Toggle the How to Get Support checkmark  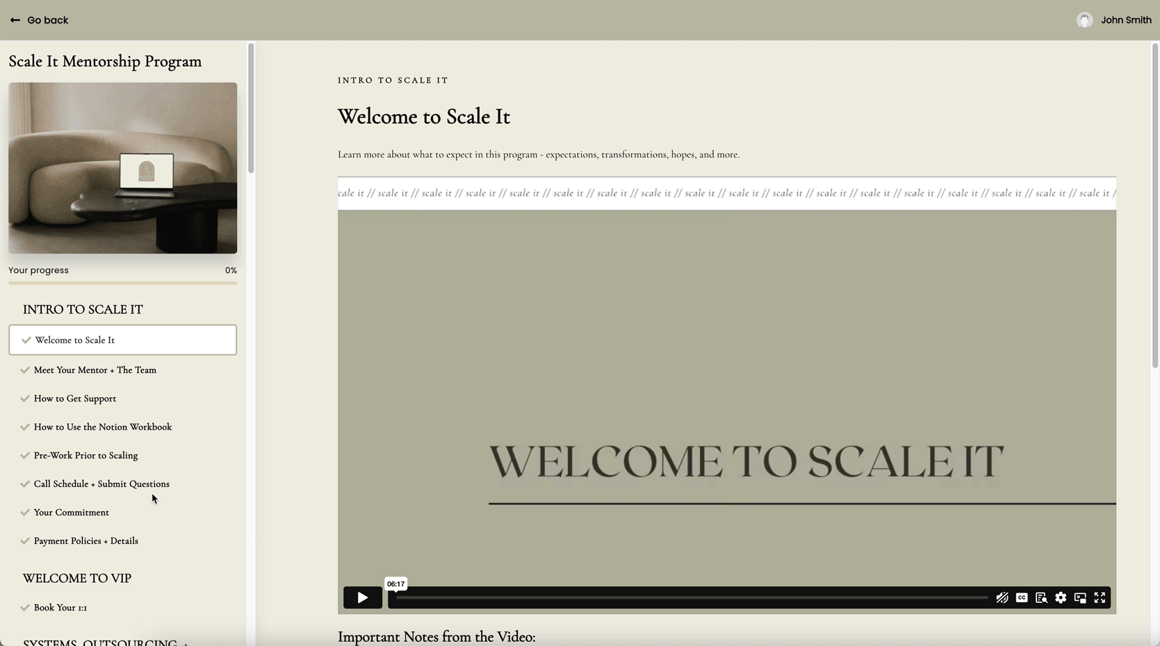25,399
